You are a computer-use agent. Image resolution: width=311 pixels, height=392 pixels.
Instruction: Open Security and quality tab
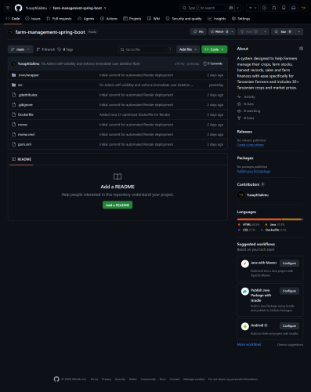(184, 19)
